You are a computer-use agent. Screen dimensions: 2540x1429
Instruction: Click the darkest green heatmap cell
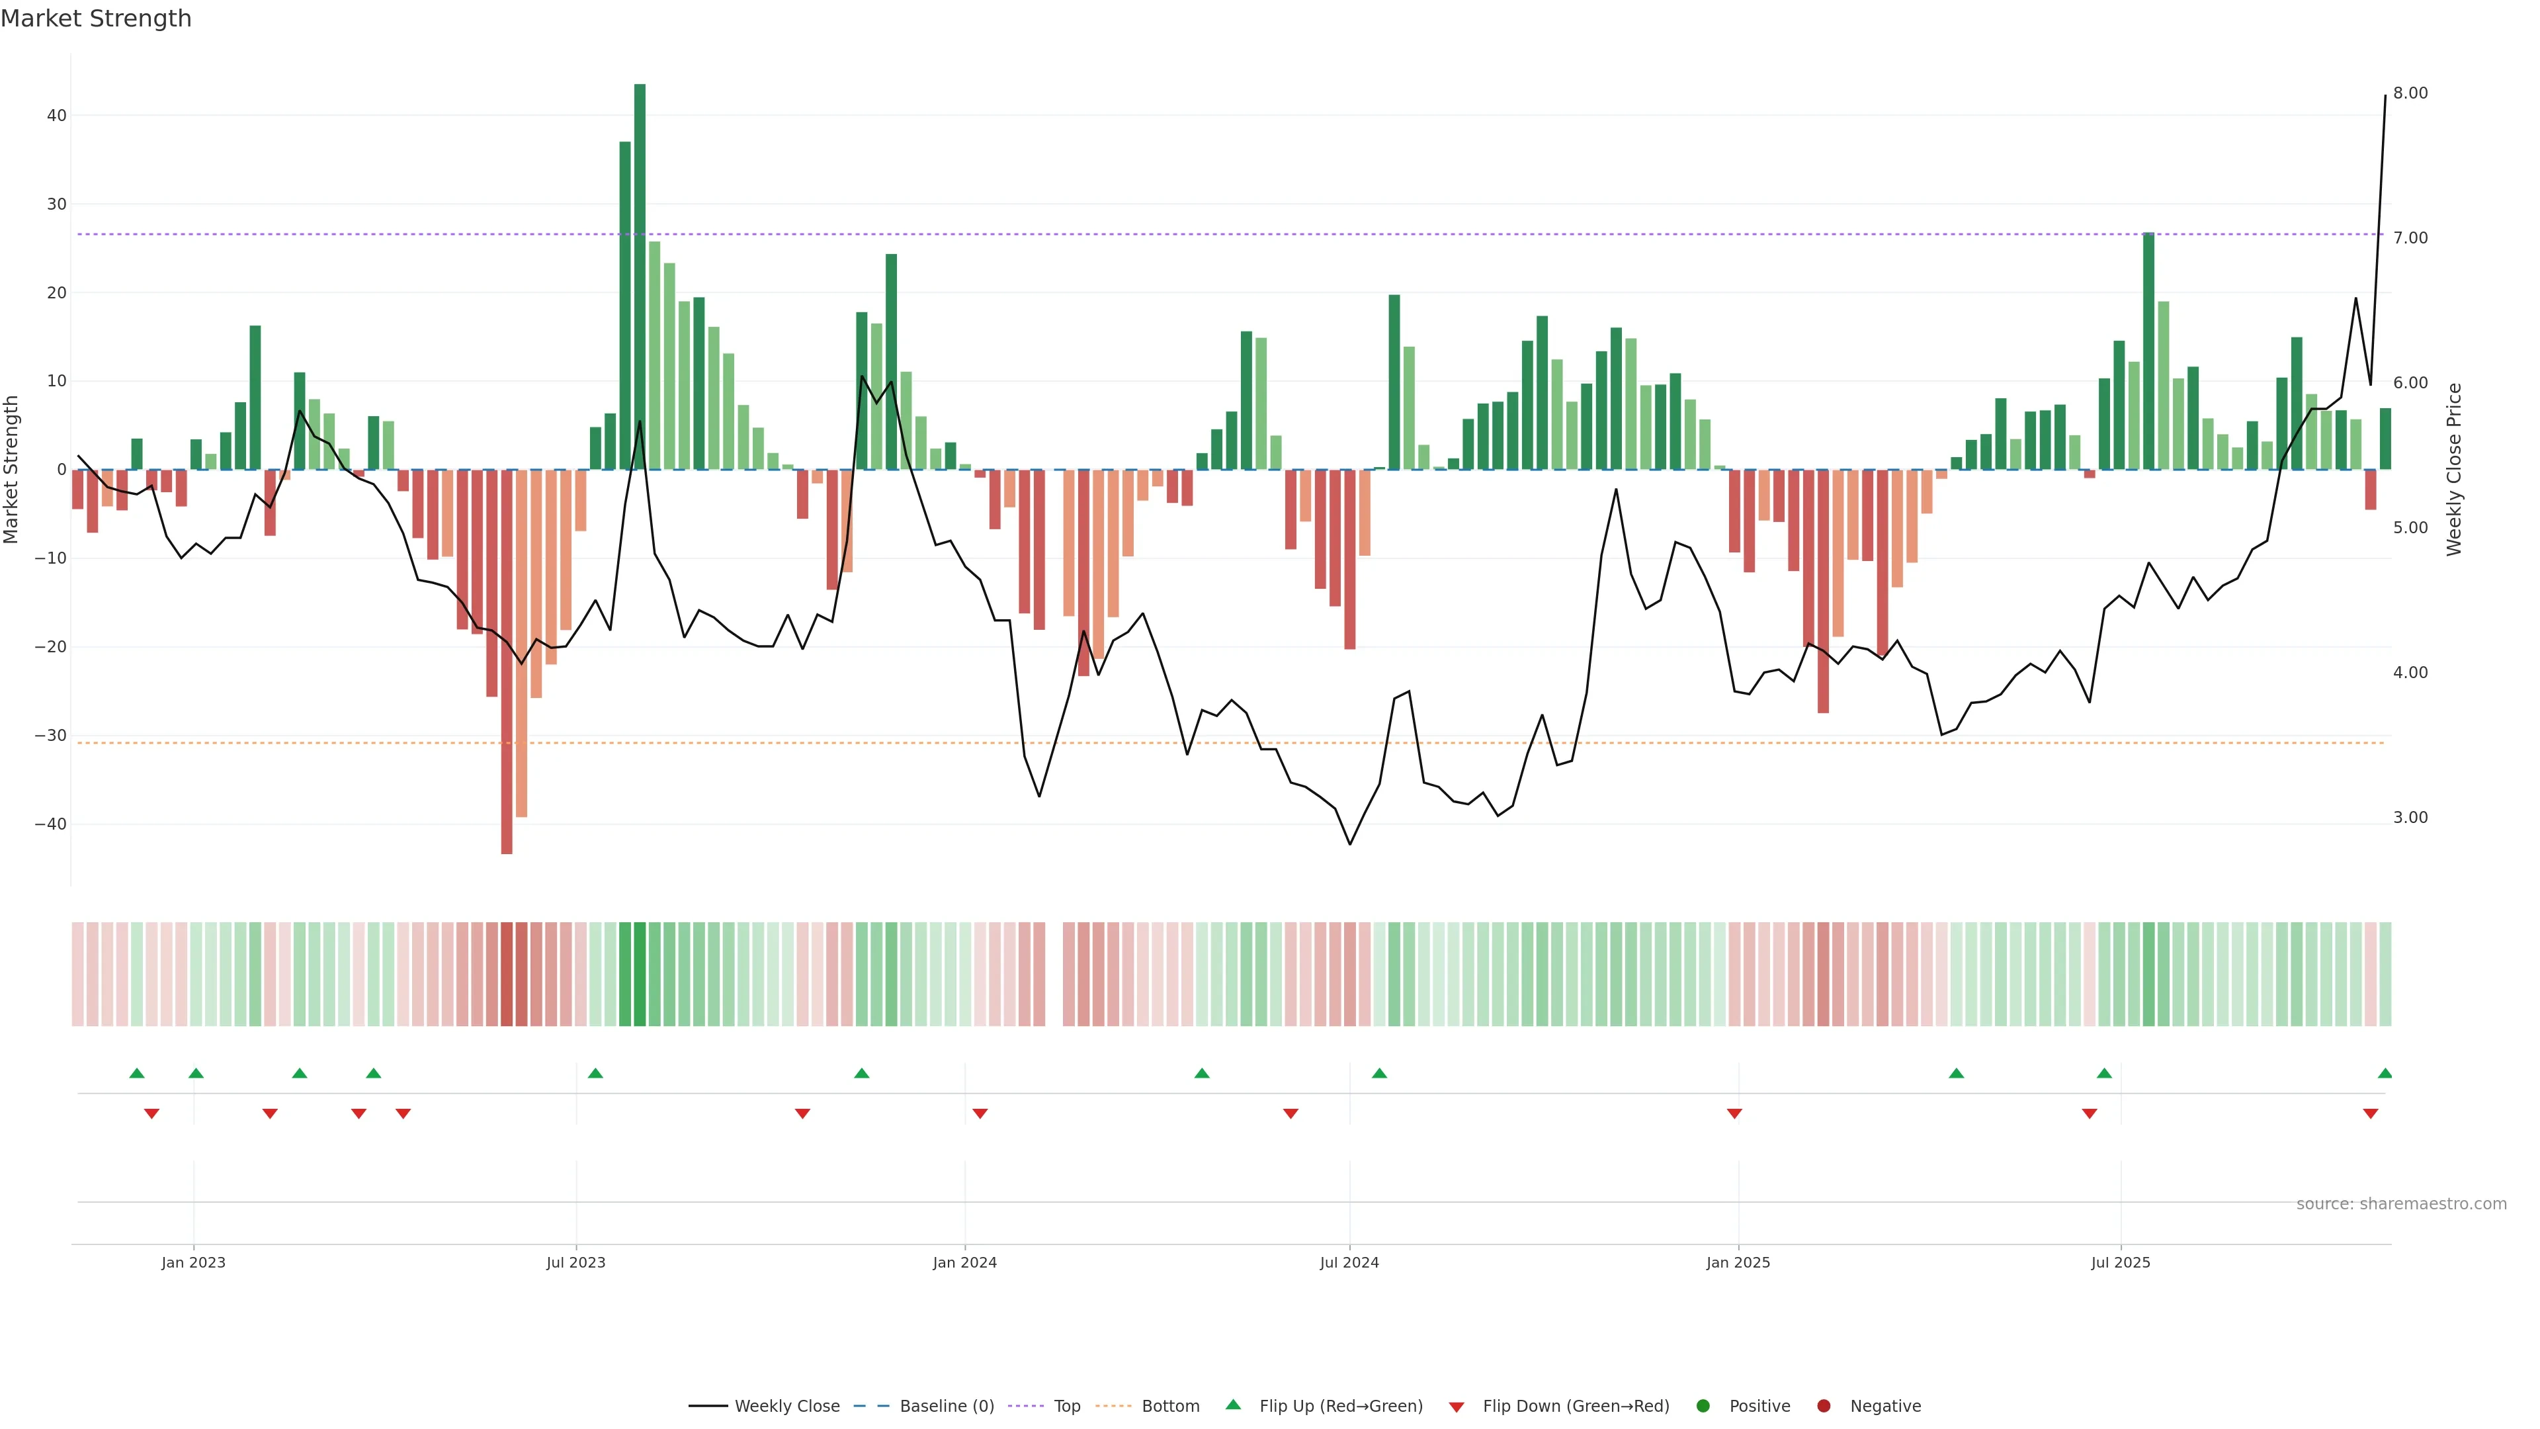(x=640, y=973)
